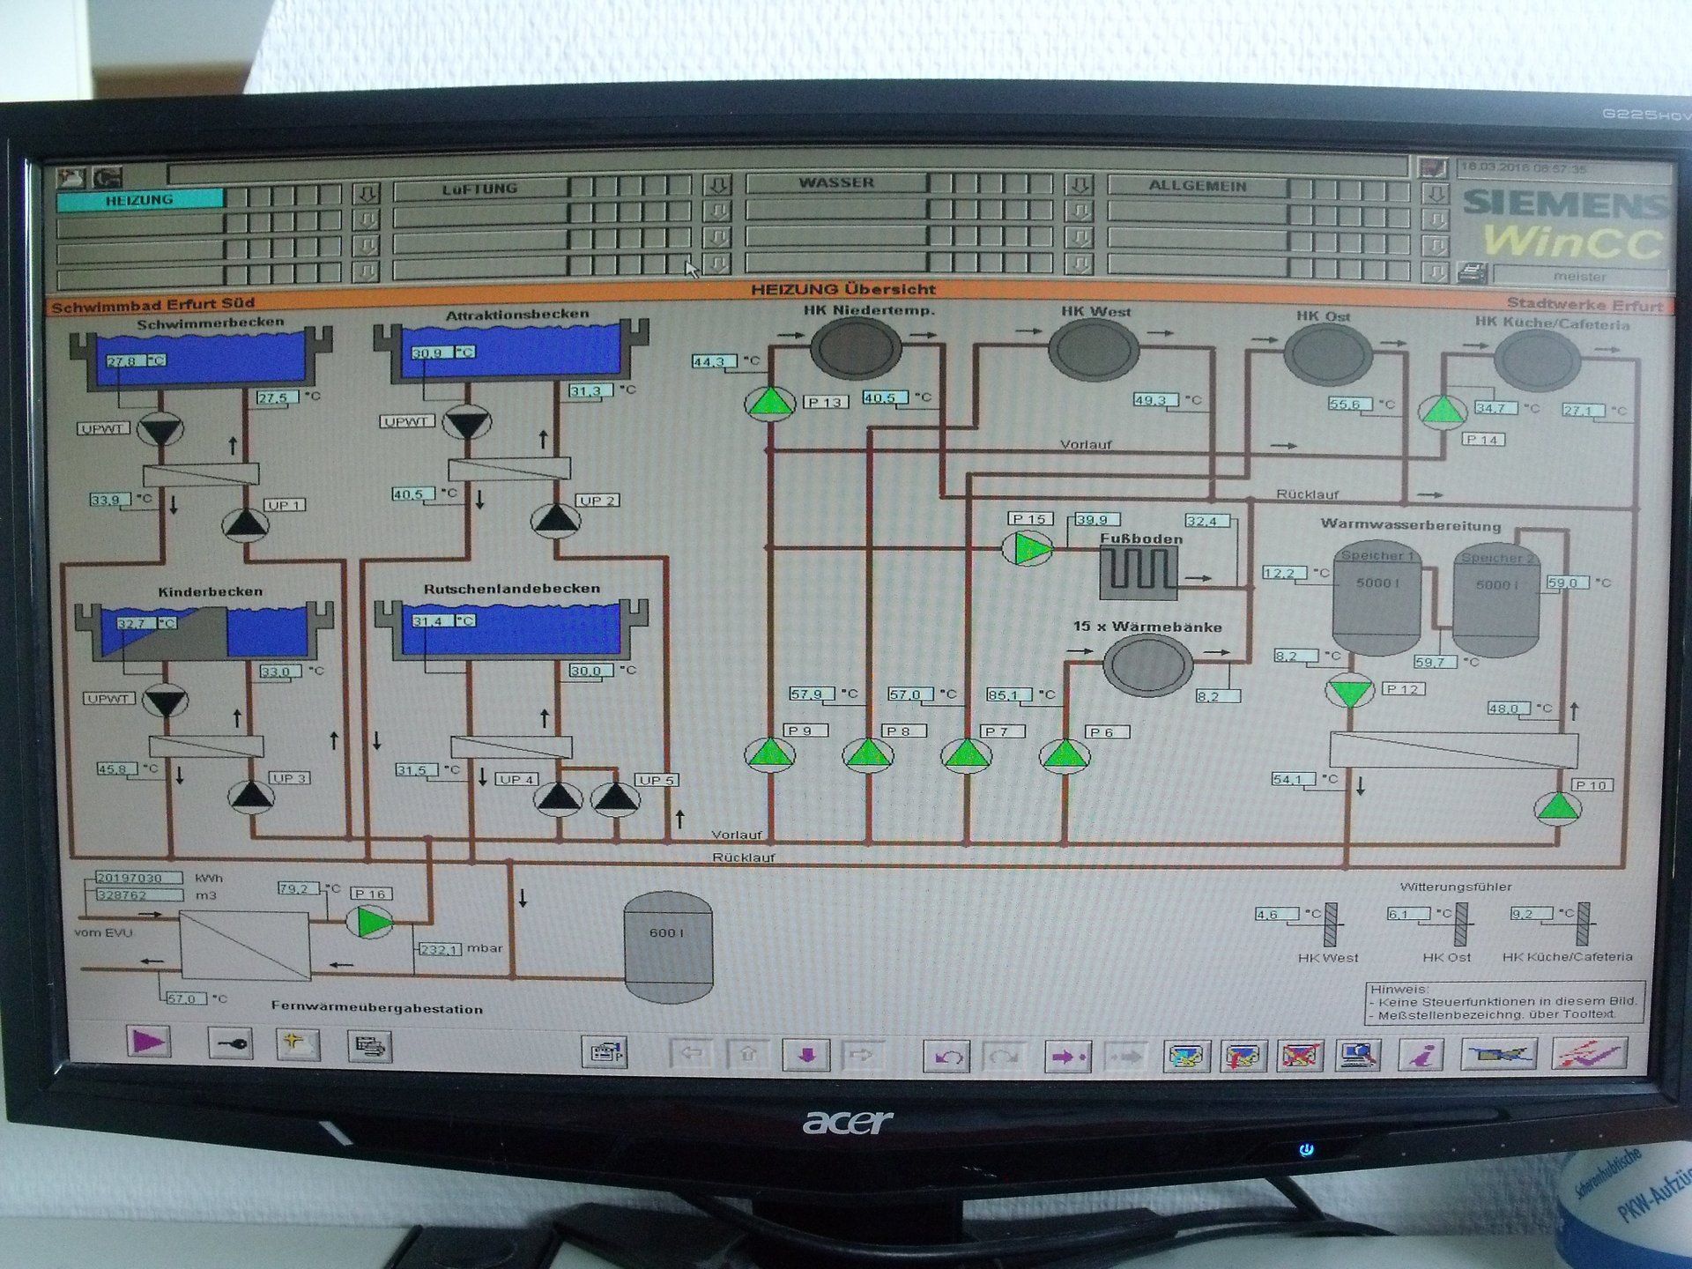Select pump P 6 symbol
The image size is (1692, 1269).
[1065, 755]
